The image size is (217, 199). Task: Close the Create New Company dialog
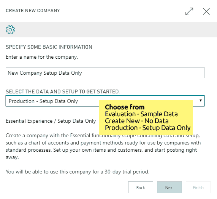[206, 11]
